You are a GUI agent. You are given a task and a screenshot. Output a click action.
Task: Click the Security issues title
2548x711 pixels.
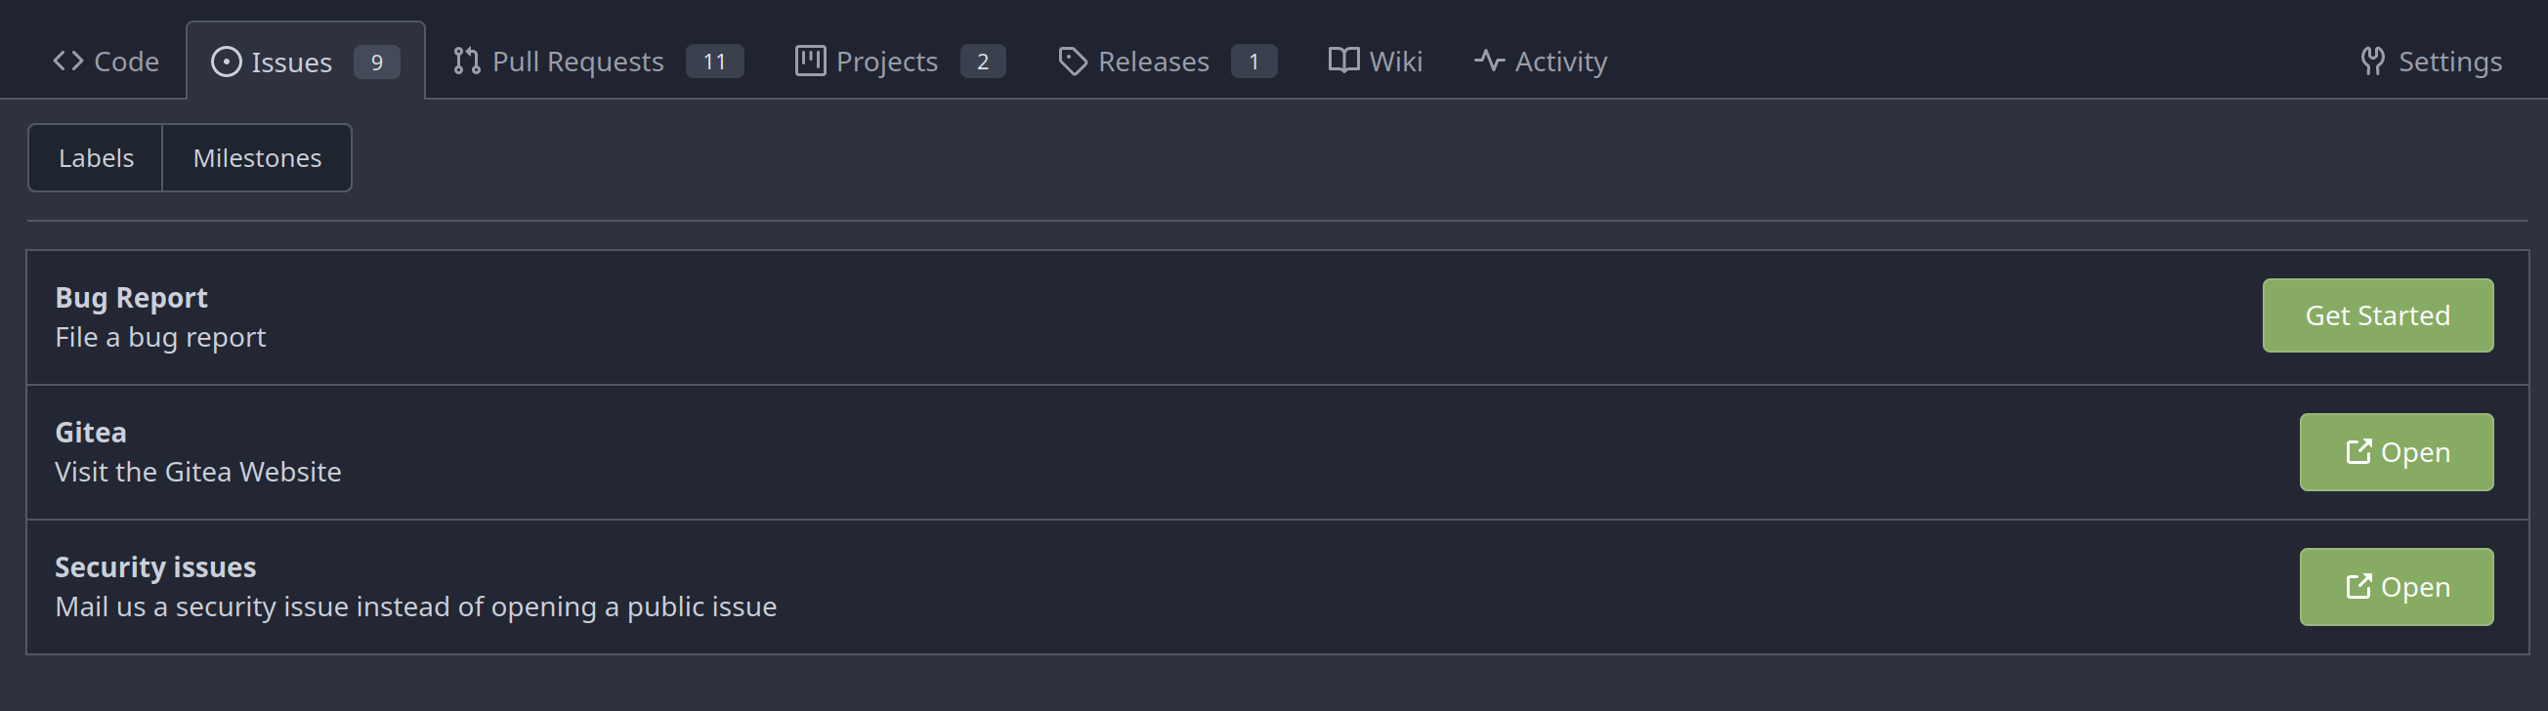(x=155, y=566)
